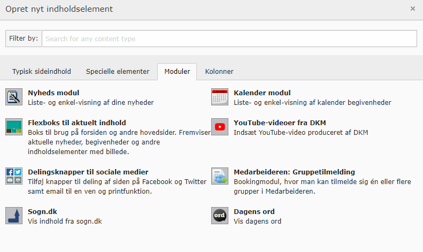Click the content type search field
Image resolution: width=423 pixels, height=252 pixels.
[x=229, y=39]
